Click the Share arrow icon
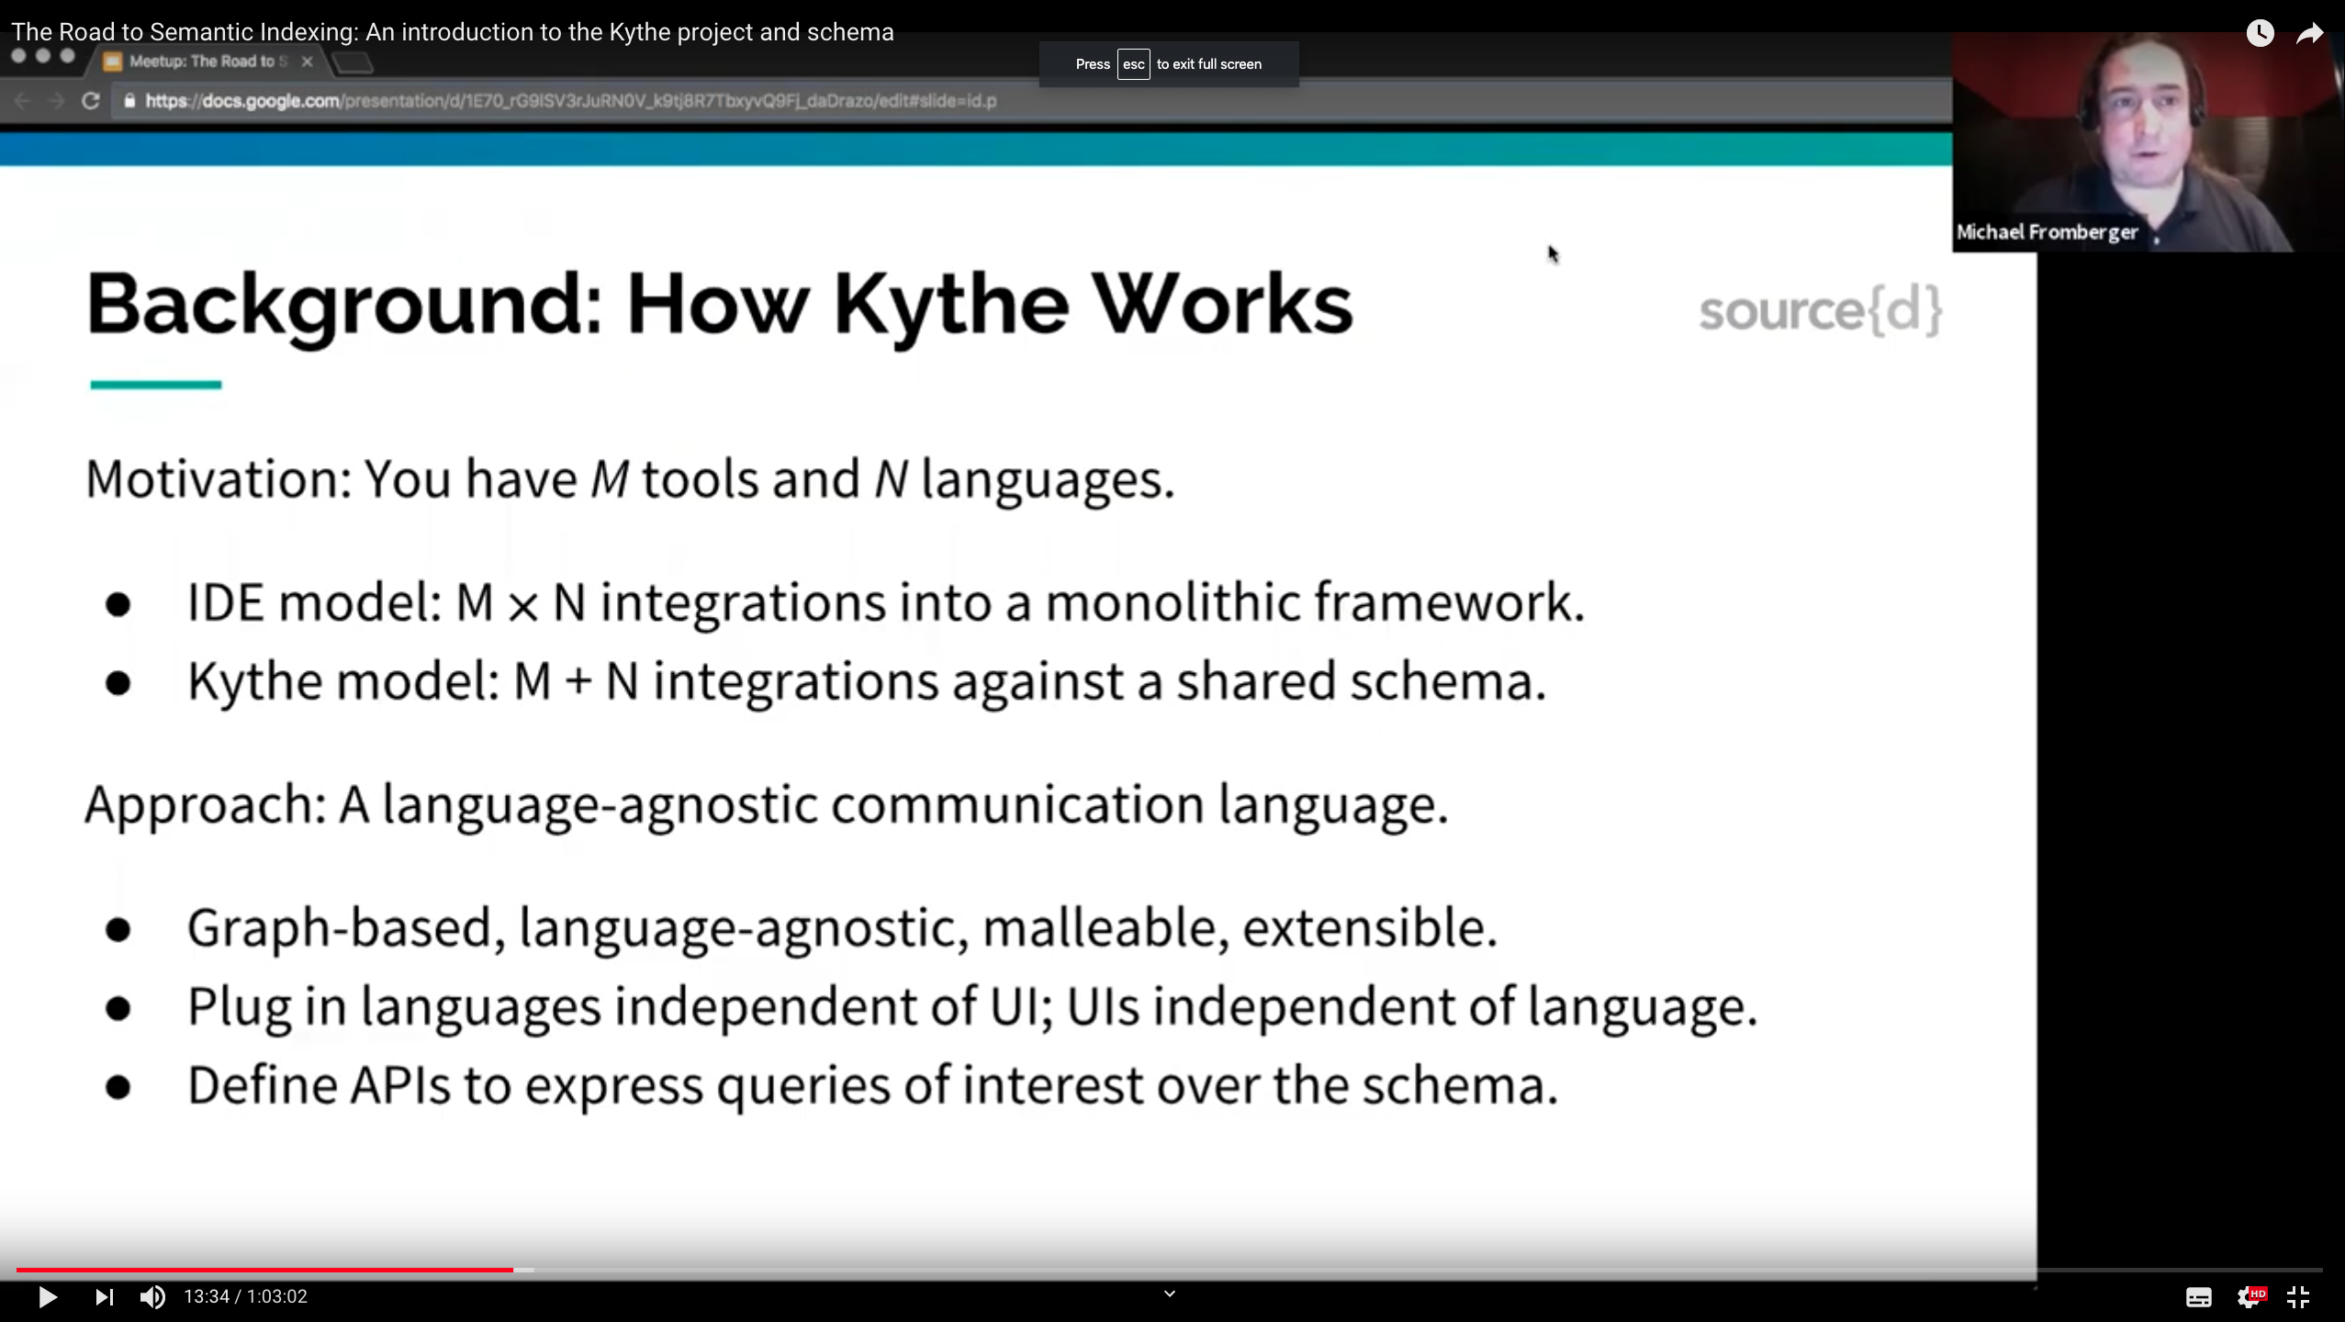 pos(2310,32)
